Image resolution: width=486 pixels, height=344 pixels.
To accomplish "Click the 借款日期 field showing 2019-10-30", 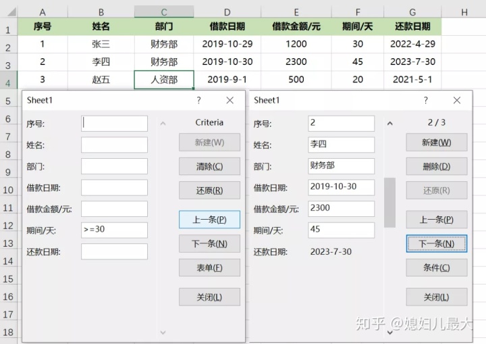I will coord(342,187).
